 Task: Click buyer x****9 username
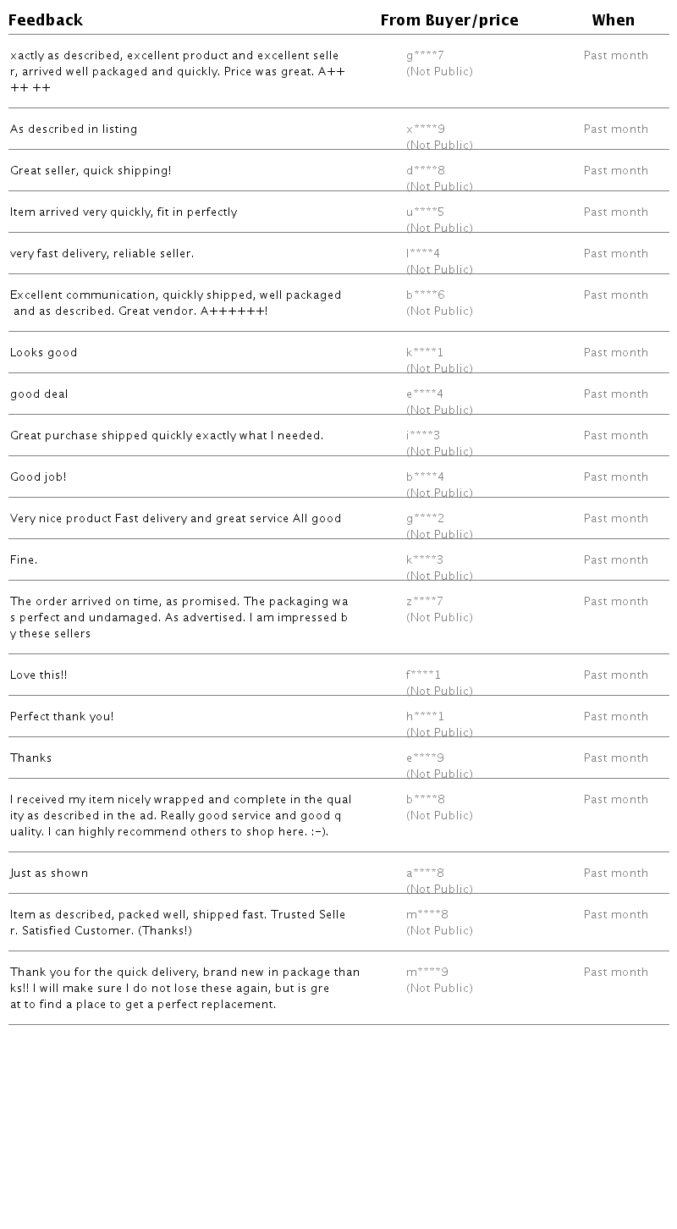pos(425,130)
